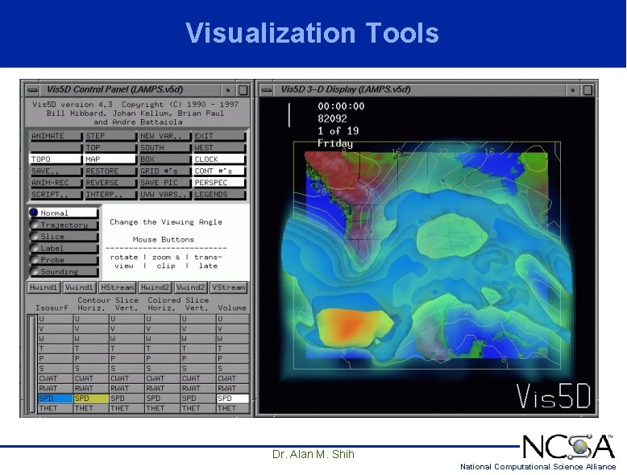Open INTERP.. dialog
627x475 pixels.
tap(110, 195)
